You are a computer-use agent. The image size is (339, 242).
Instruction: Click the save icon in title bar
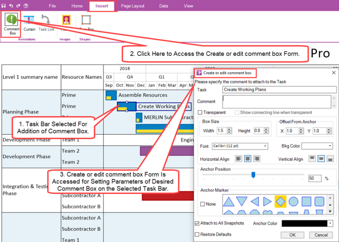4,6
